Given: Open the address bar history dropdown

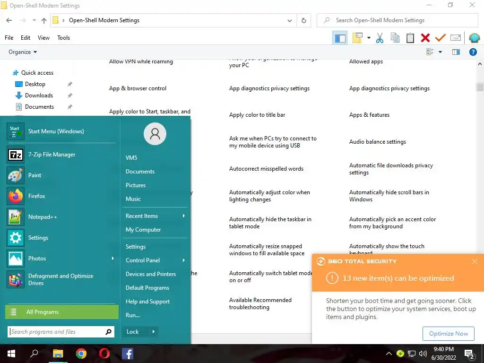Looking at the screenshot, I should click(290, 20).
